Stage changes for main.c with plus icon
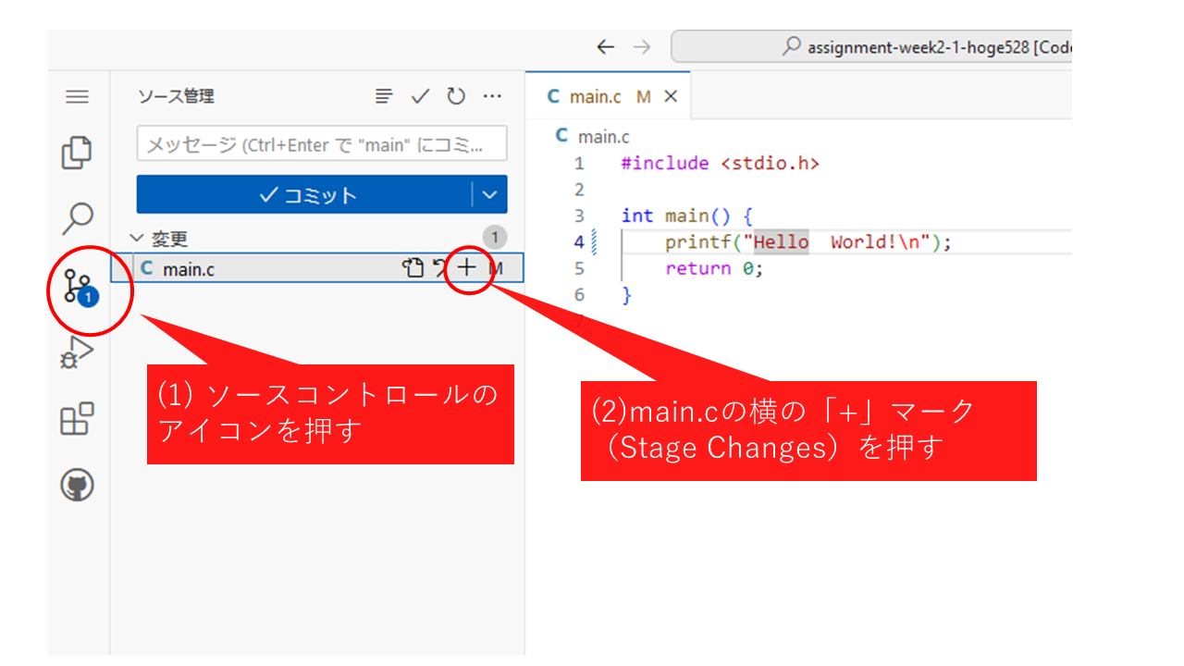Viewport: 1184px width, 666px height. click(x=467, y=268)
